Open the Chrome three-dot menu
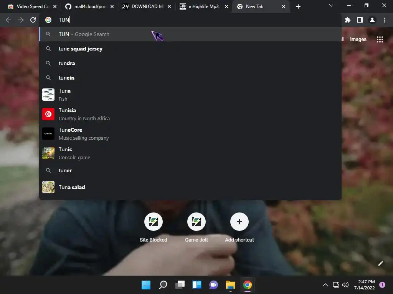393x294 pixels. (385, 20)
